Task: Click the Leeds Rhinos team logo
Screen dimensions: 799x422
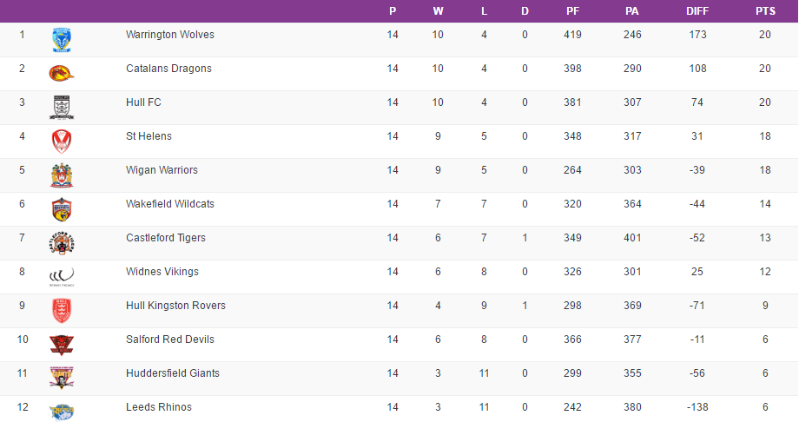Action: [62, 411]
